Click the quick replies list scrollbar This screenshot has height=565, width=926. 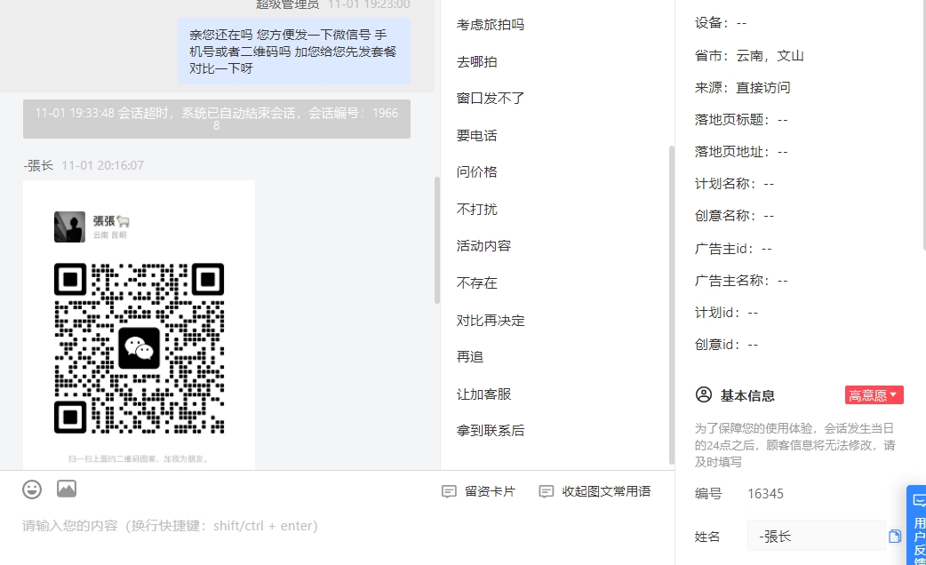tap(672, 305)
